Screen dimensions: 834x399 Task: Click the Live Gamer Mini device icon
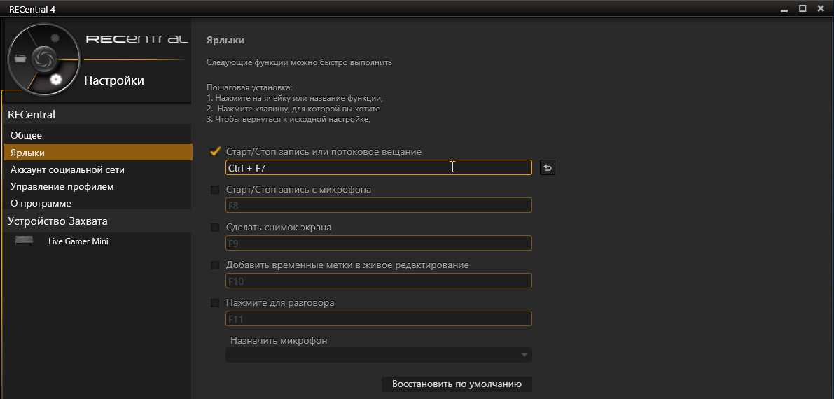click(25, 241)
